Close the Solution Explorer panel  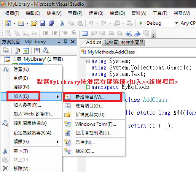pyautogui.click(x=73, y=42)
